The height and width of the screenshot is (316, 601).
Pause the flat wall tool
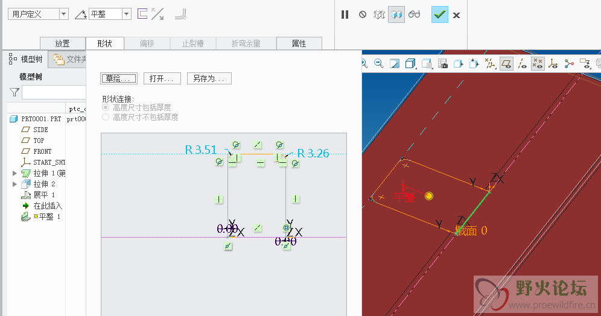tap(345, 14)
